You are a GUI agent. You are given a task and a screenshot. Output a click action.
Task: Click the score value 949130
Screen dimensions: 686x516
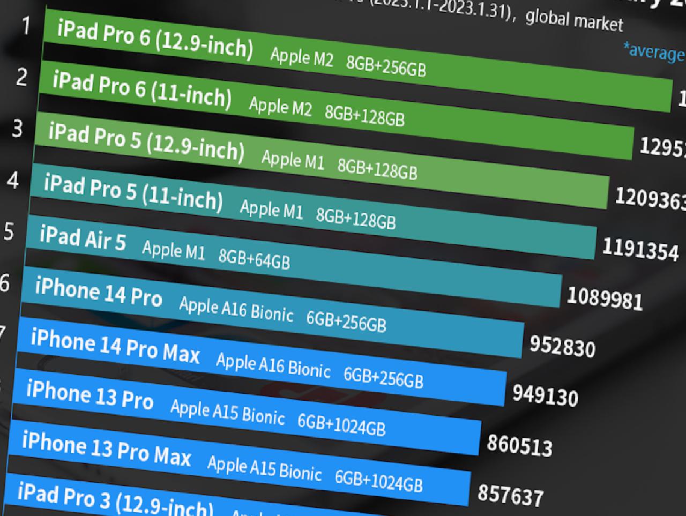point(545,395)
